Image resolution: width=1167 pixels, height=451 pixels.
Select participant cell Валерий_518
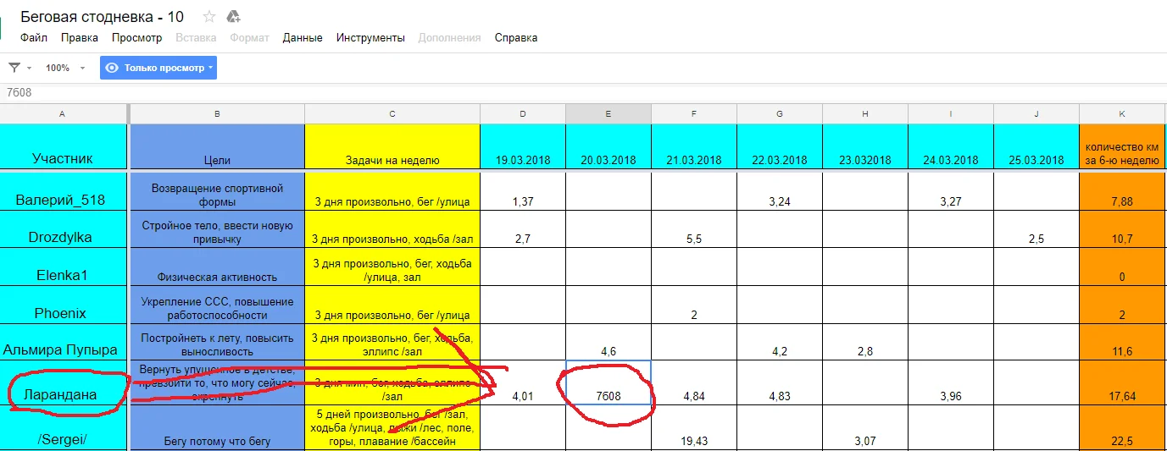tap(64, 191)
